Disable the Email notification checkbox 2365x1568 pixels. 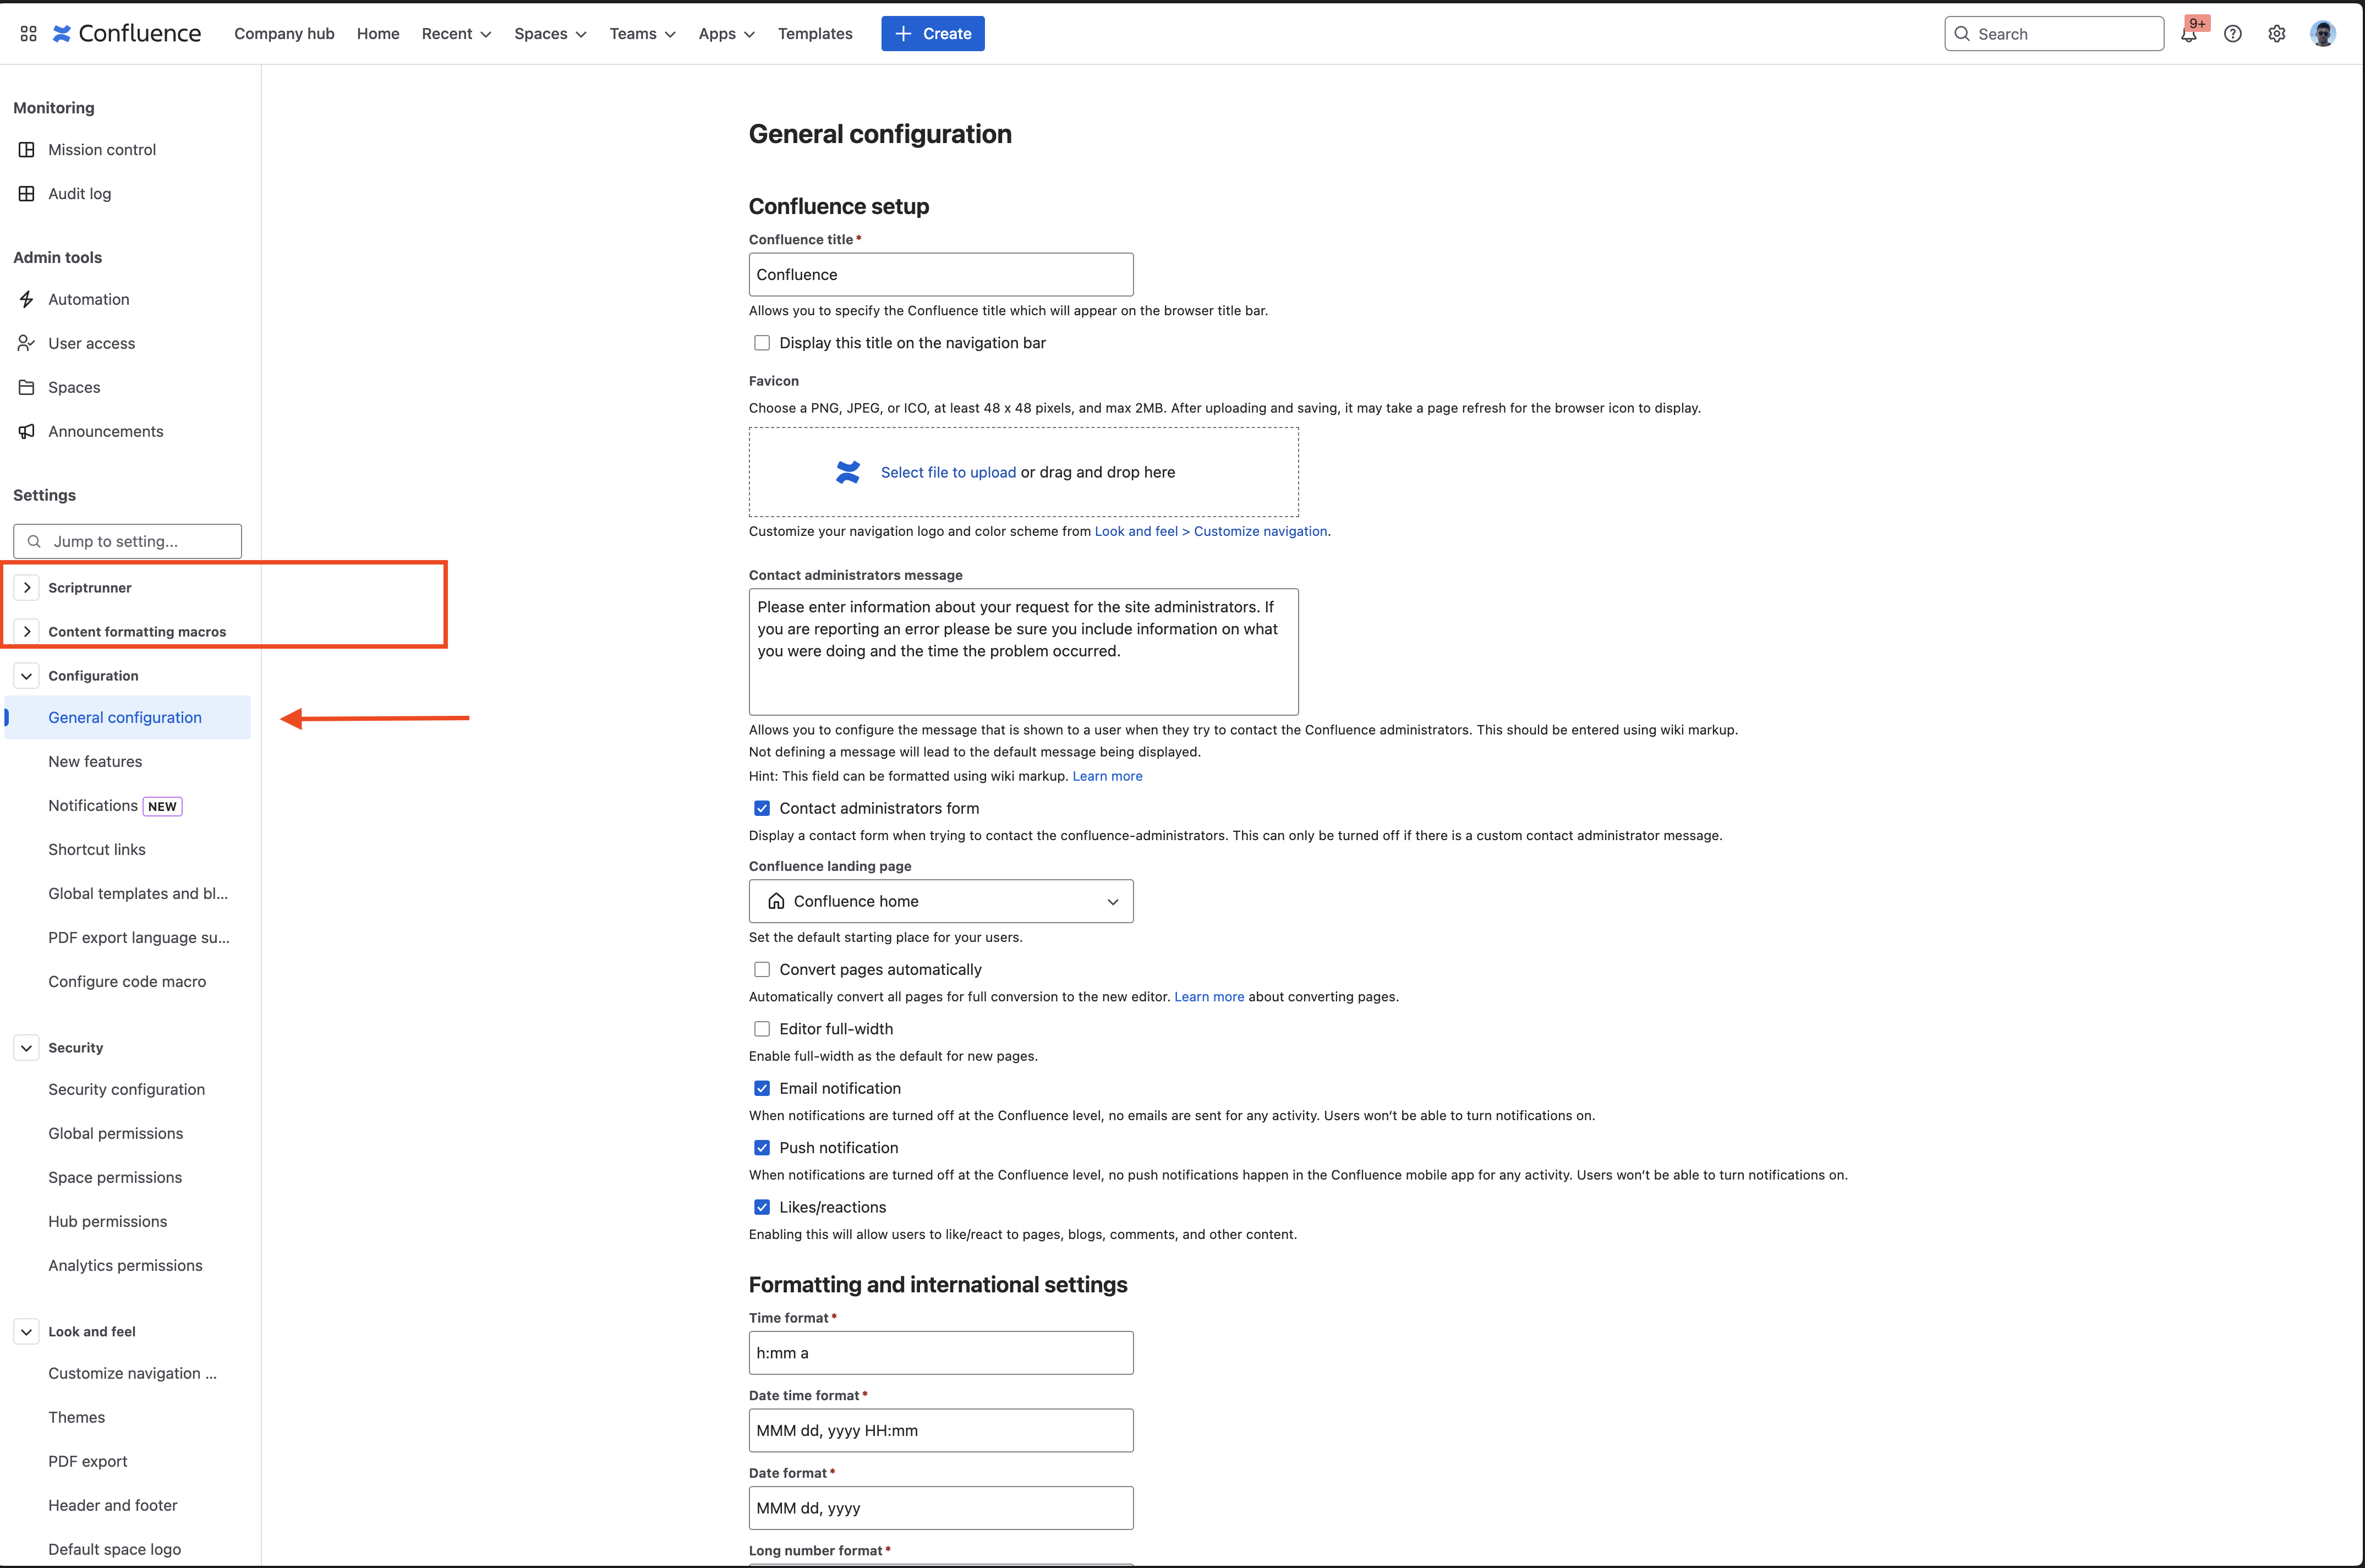[762, 1087]
